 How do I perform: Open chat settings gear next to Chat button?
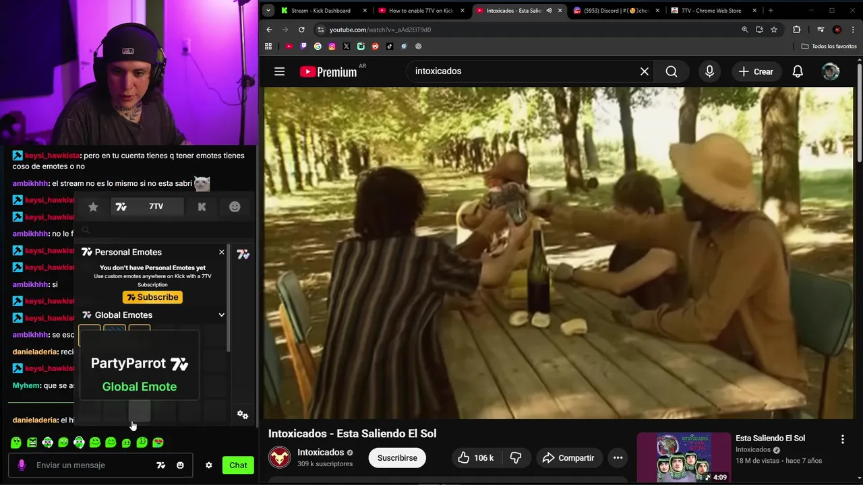click(x=209, y=465)
